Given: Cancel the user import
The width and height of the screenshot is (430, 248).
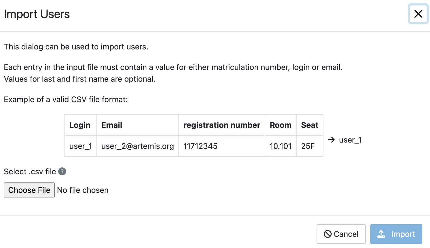Looking at the screenshot, I should point(341,234).
